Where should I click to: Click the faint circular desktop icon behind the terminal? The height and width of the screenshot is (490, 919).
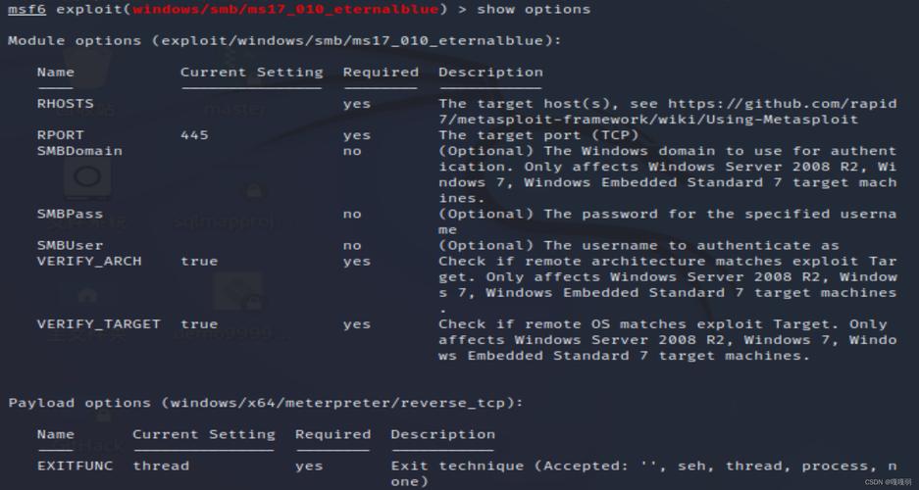(86, 177)
